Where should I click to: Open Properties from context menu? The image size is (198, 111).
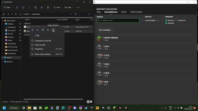pos(47,49)
